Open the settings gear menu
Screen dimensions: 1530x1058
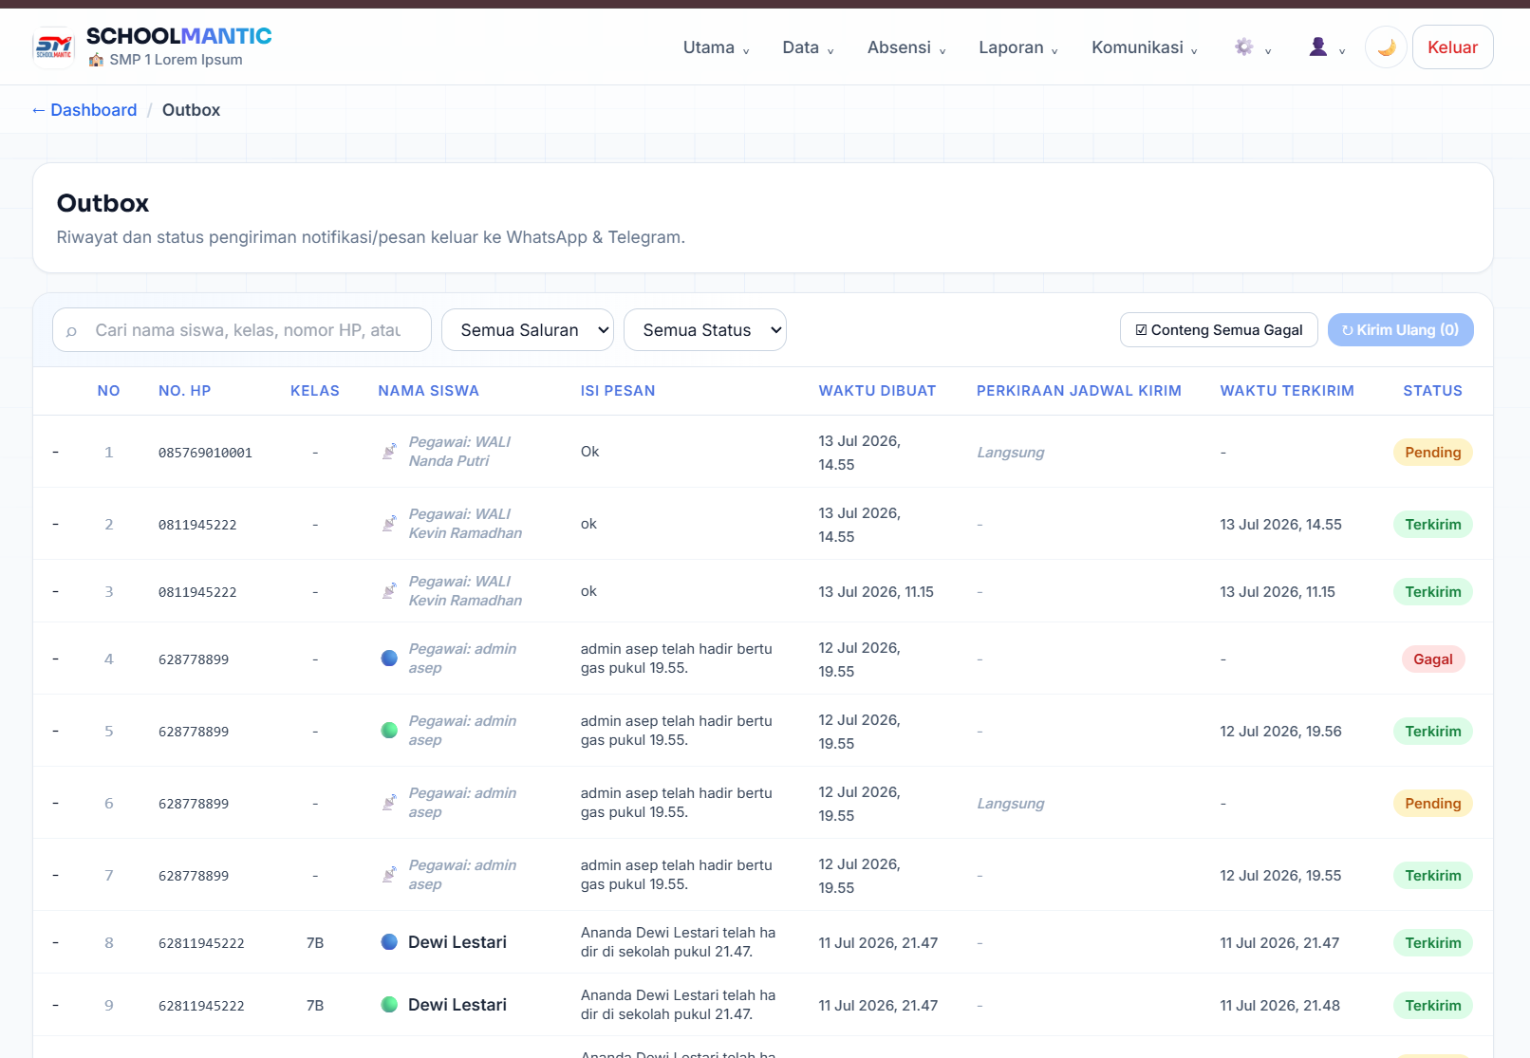(x=1252, y=47)
